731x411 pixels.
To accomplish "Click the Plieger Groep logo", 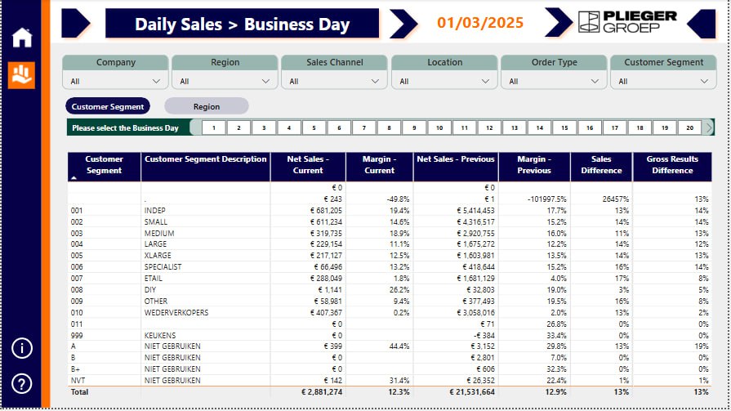I will tap(627, 22).
